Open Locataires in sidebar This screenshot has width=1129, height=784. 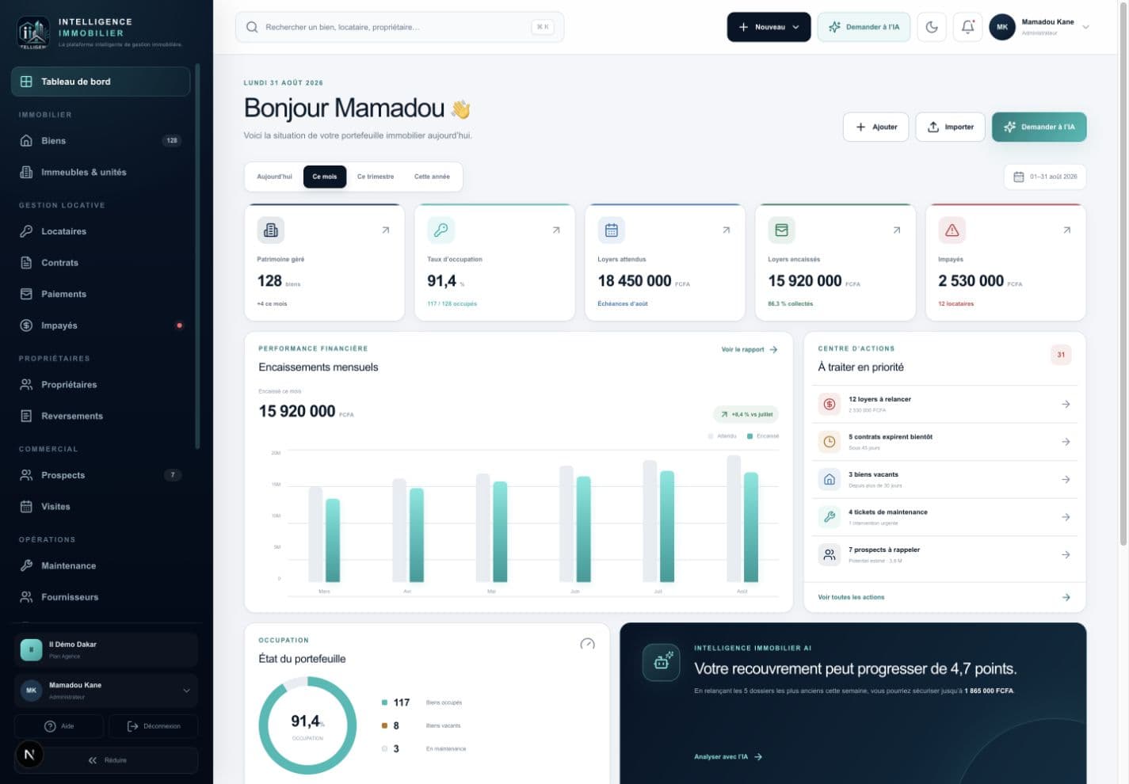(101, 231)
